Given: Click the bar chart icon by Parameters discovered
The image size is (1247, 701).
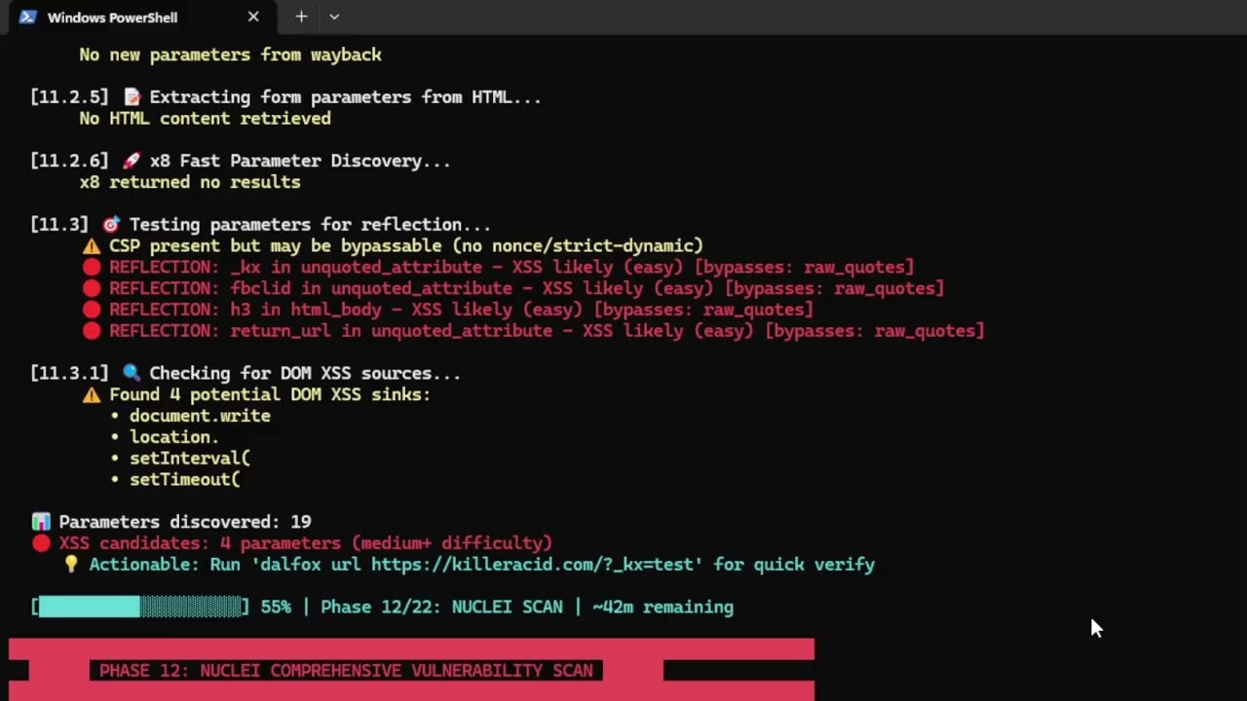Looking at the screenshot, I should pyautogui.click(x=41, y=522).
